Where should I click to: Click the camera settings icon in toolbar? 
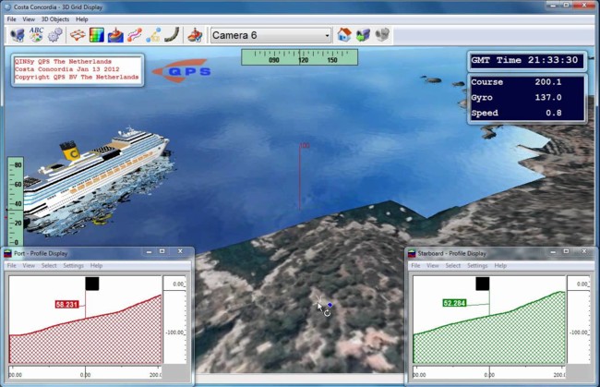pyautogui.click(x=18, y=35)
